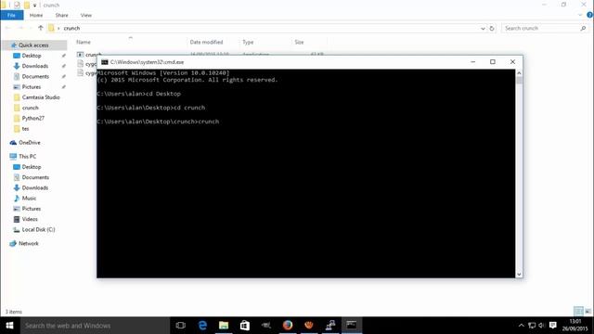594x334 pixels.
Task: Refresh the crunch folder view
Action: point(492,29)
